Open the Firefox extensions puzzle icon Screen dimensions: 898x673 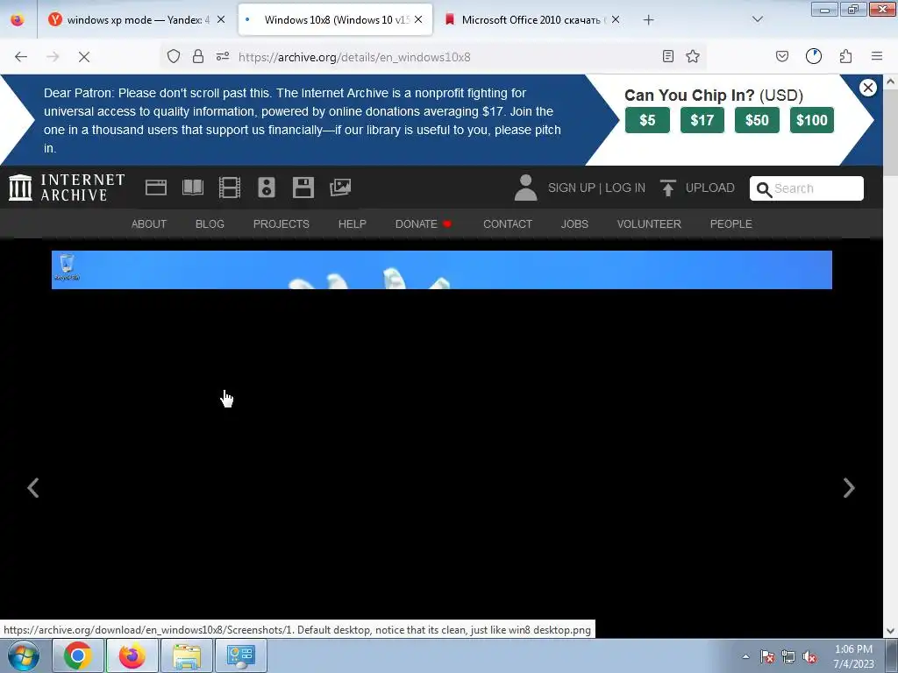(x=846, y=56)
